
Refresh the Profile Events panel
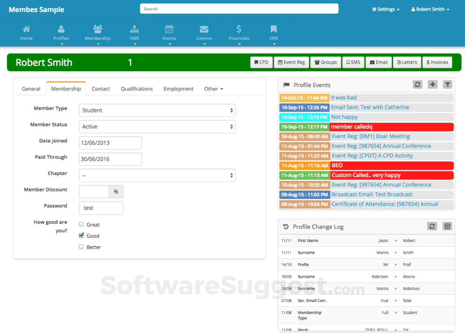coord(417,84)
